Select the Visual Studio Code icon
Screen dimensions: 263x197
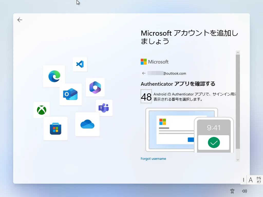click(x=80, y=64)
